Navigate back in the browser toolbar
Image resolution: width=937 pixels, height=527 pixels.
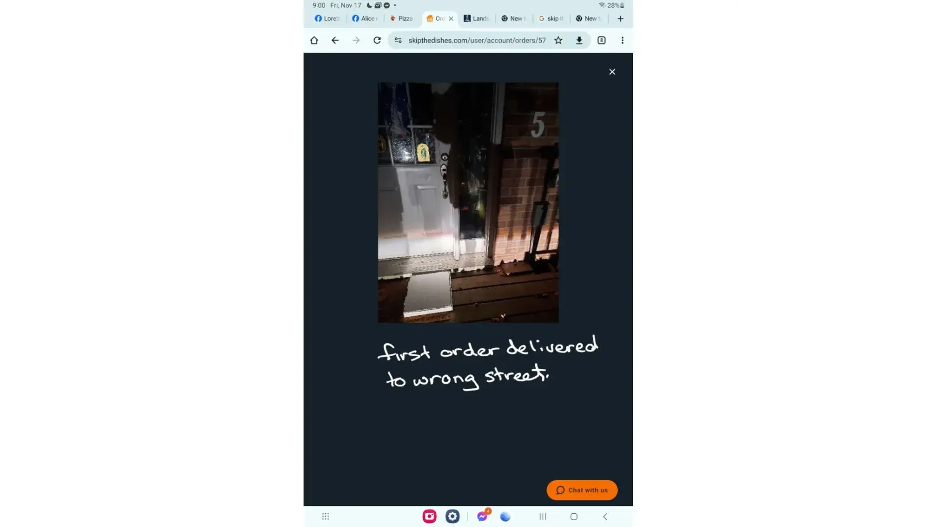(x=335, y=41)
